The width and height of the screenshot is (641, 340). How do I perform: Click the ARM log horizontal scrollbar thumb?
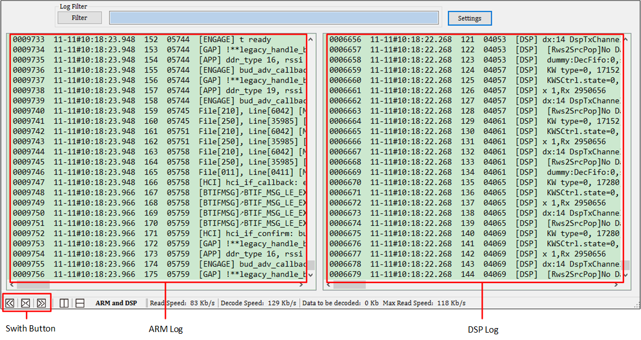33,285
